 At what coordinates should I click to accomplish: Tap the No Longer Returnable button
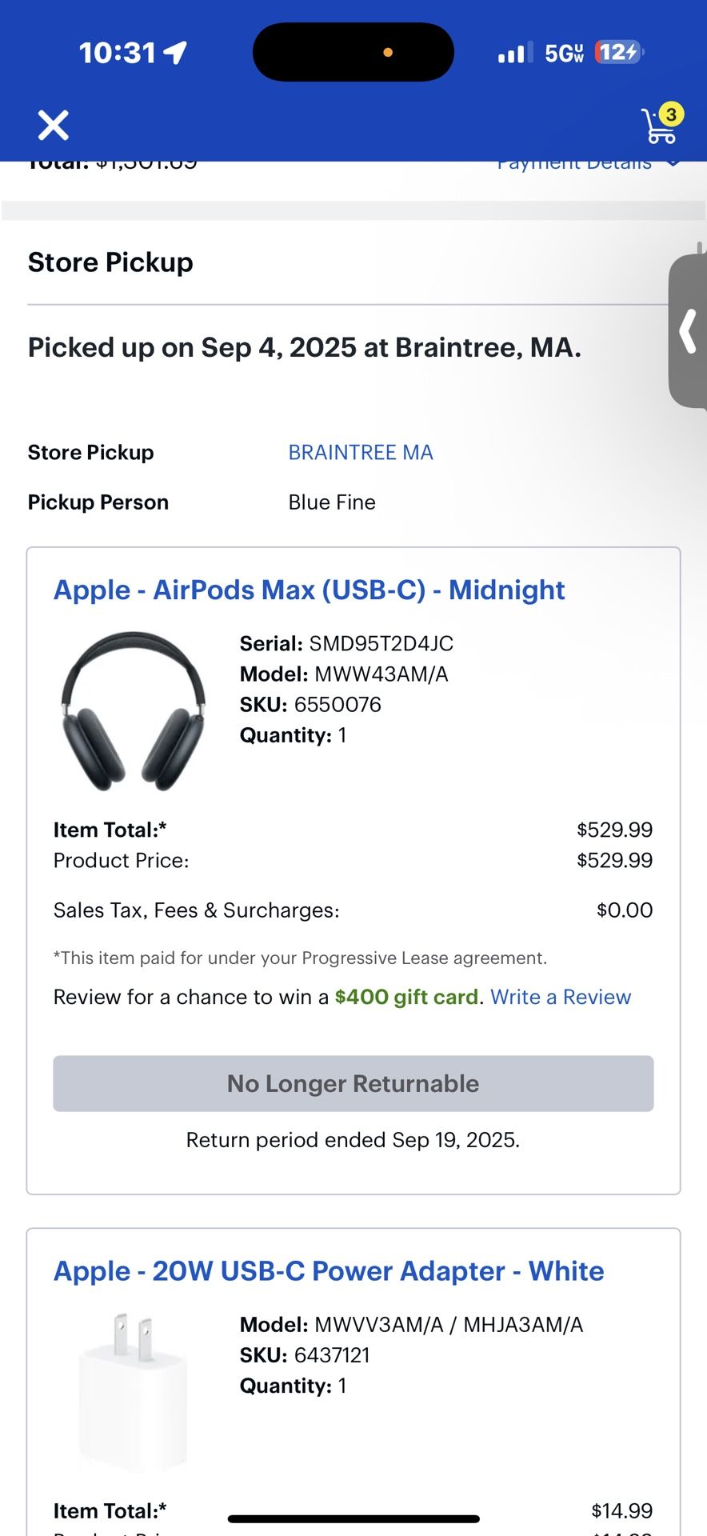353,1084
